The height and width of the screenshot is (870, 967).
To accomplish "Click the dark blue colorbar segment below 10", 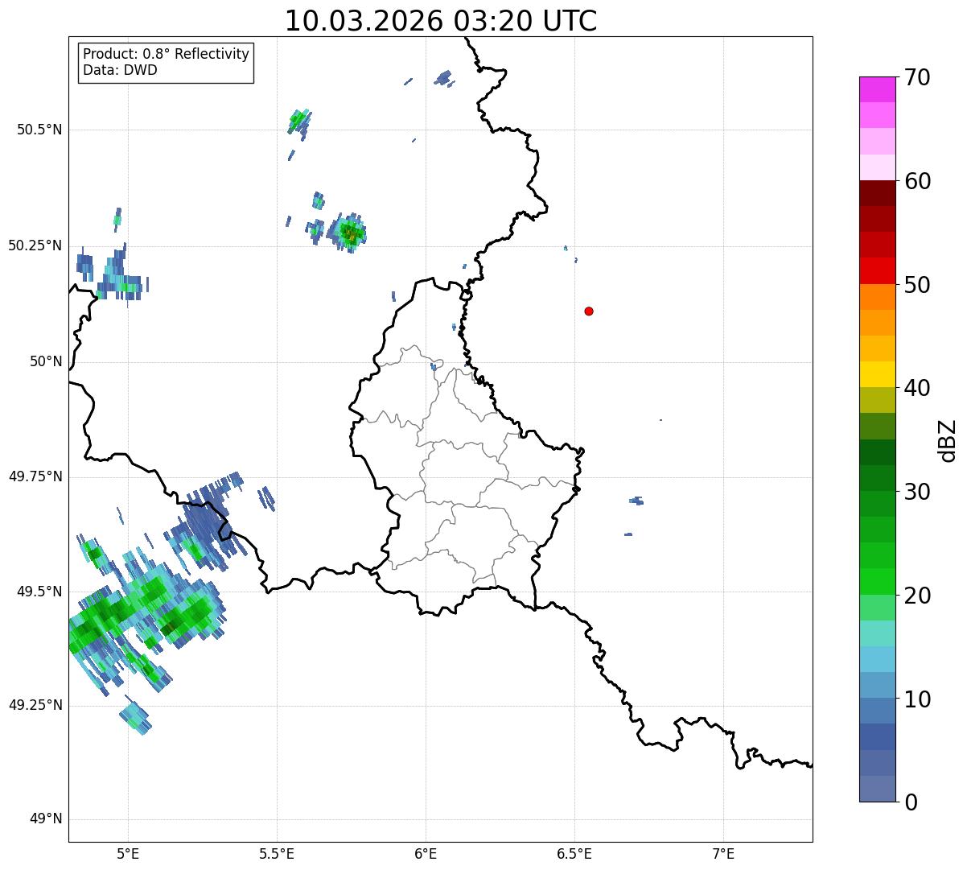I will (878, 737).
